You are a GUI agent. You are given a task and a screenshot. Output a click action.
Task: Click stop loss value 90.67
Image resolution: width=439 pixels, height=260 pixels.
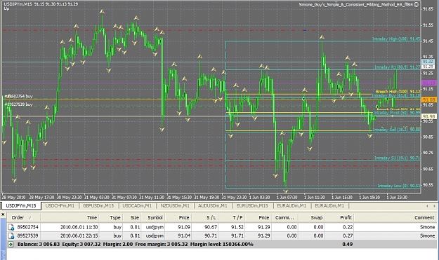click(211, 227)
